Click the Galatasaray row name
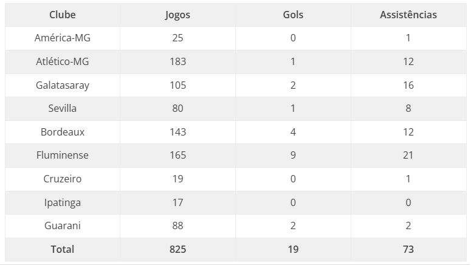This screenshot has height=265, width=471. [63, 85]
